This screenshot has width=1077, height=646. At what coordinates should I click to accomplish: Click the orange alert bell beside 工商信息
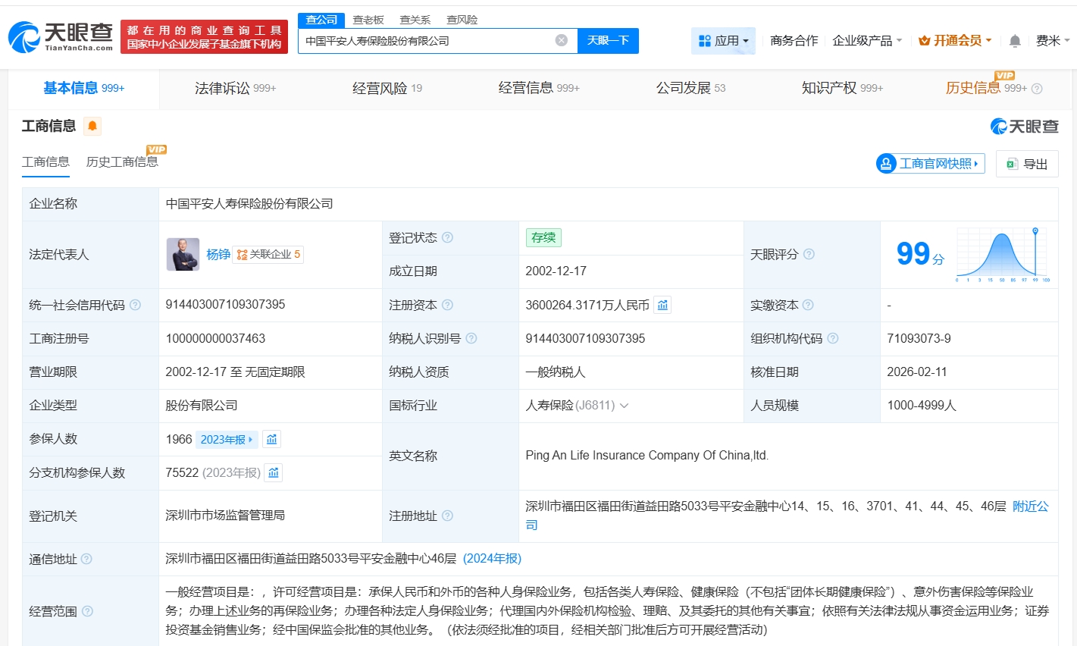tap(92, 126)
